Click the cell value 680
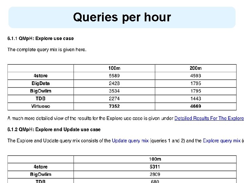 155,181
